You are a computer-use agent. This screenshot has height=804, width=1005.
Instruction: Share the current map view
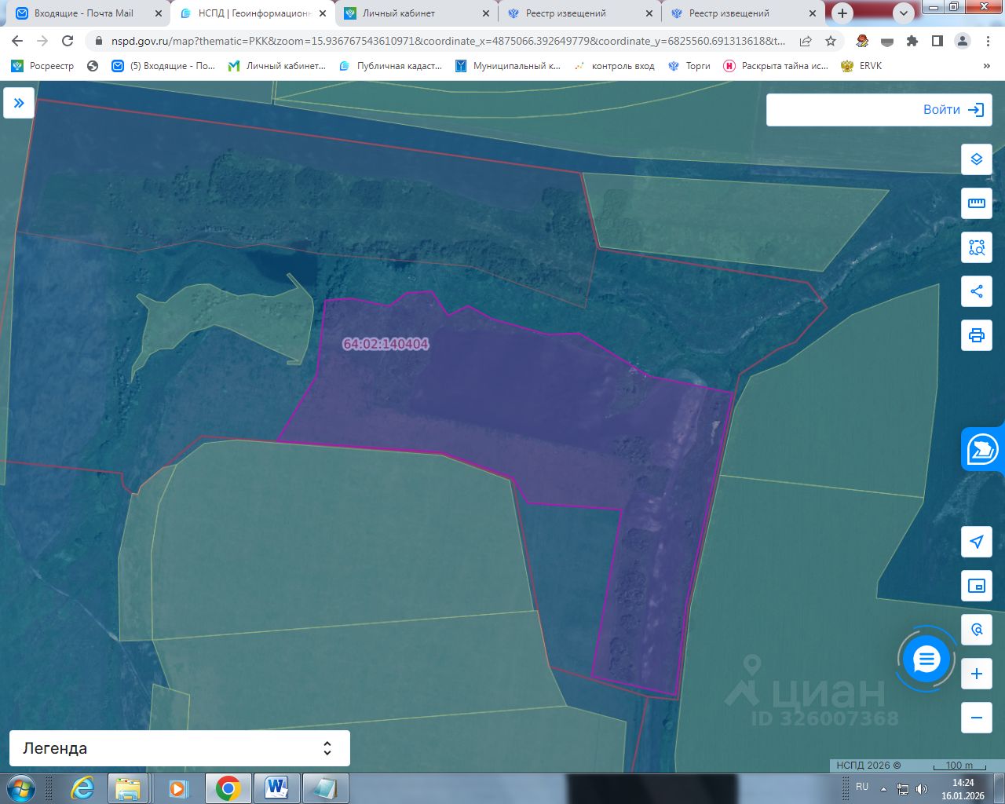[977, 291]
